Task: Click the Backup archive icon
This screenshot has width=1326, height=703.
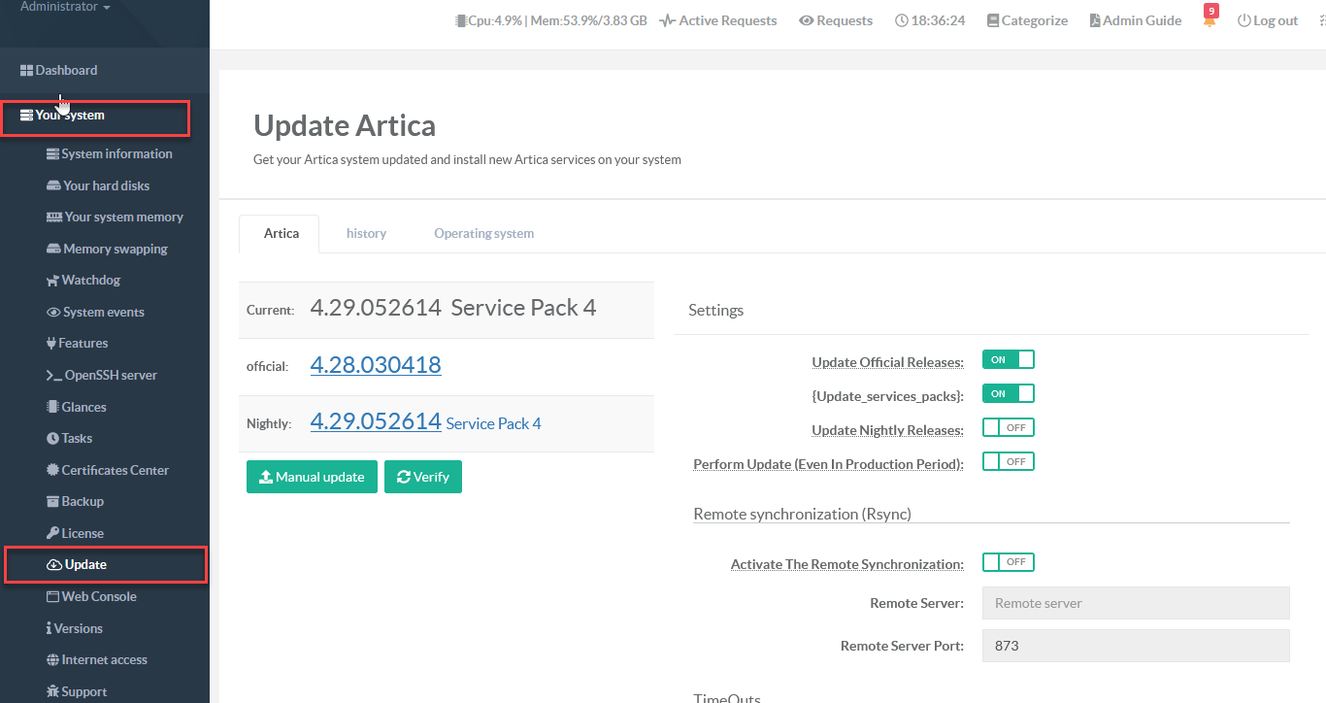Action: [53, 502]
